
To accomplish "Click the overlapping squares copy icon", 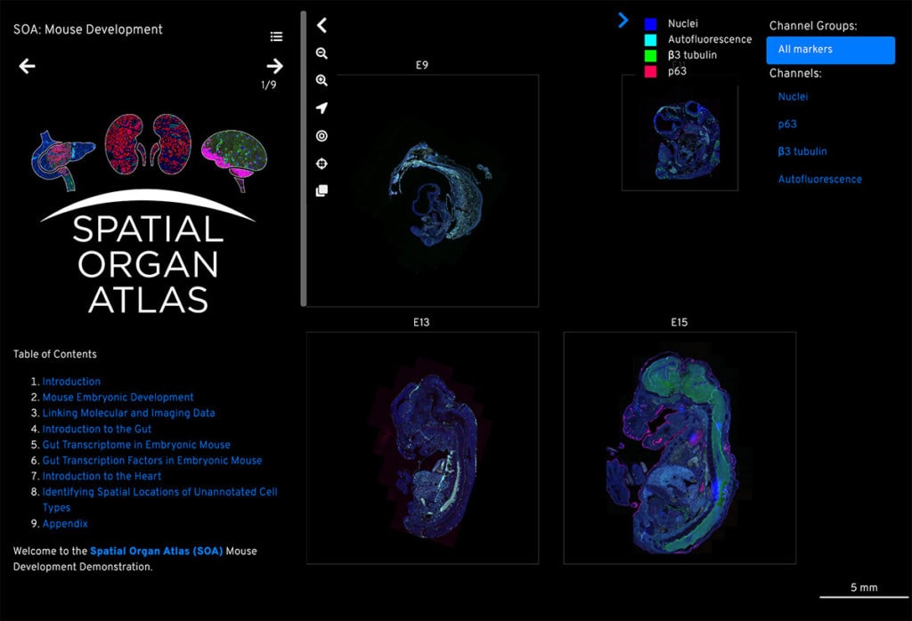I will 322,190.
